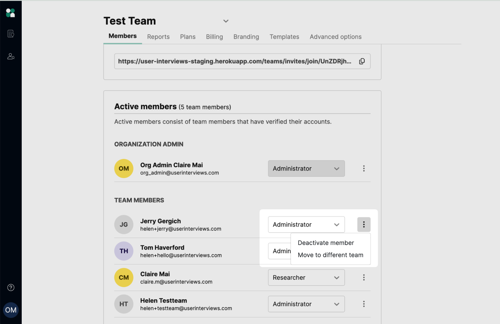This screenshot has width=500, height=324.
Task: Click email org_admin@userinterviews.com
Action: coord(179,173)
